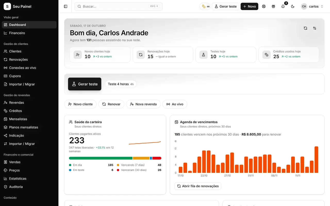Refresh dashboard with the reload icon

(x=306, y=28)
